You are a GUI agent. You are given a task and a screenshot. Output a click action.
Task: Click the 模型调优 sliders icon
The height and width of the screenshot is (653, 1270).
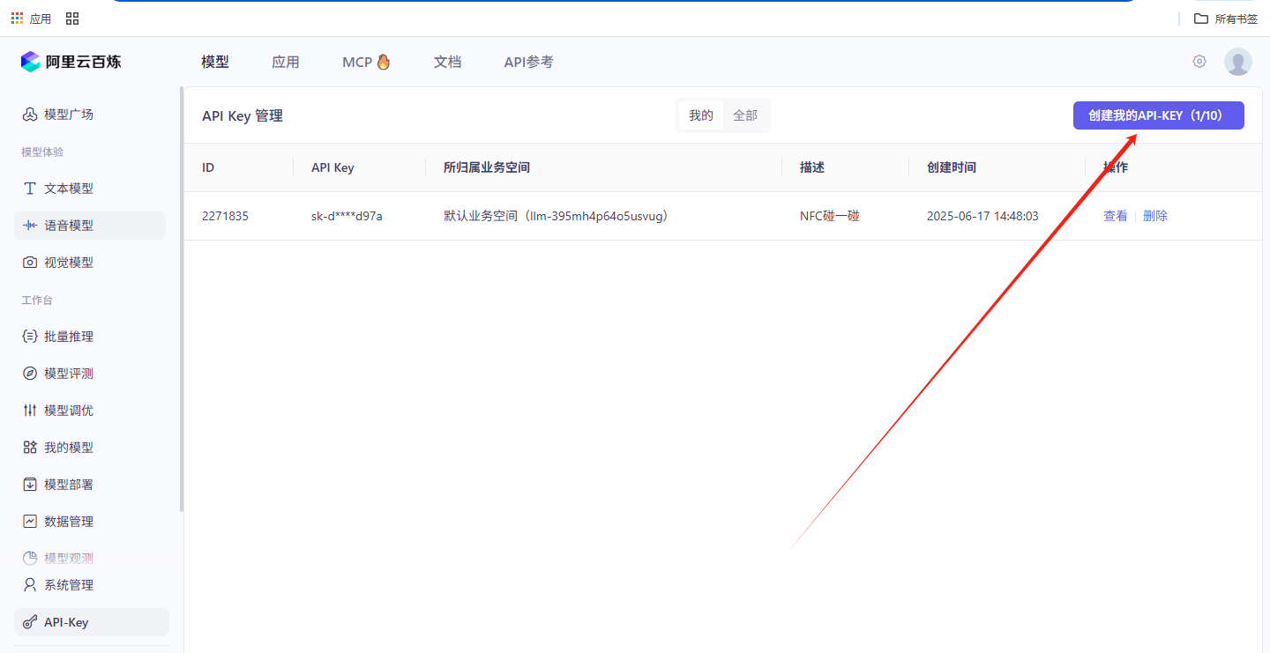tap(30, 411)
